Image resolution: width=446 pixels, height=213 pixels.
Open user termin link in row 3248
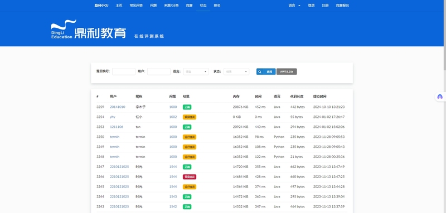tap(115, 157)
